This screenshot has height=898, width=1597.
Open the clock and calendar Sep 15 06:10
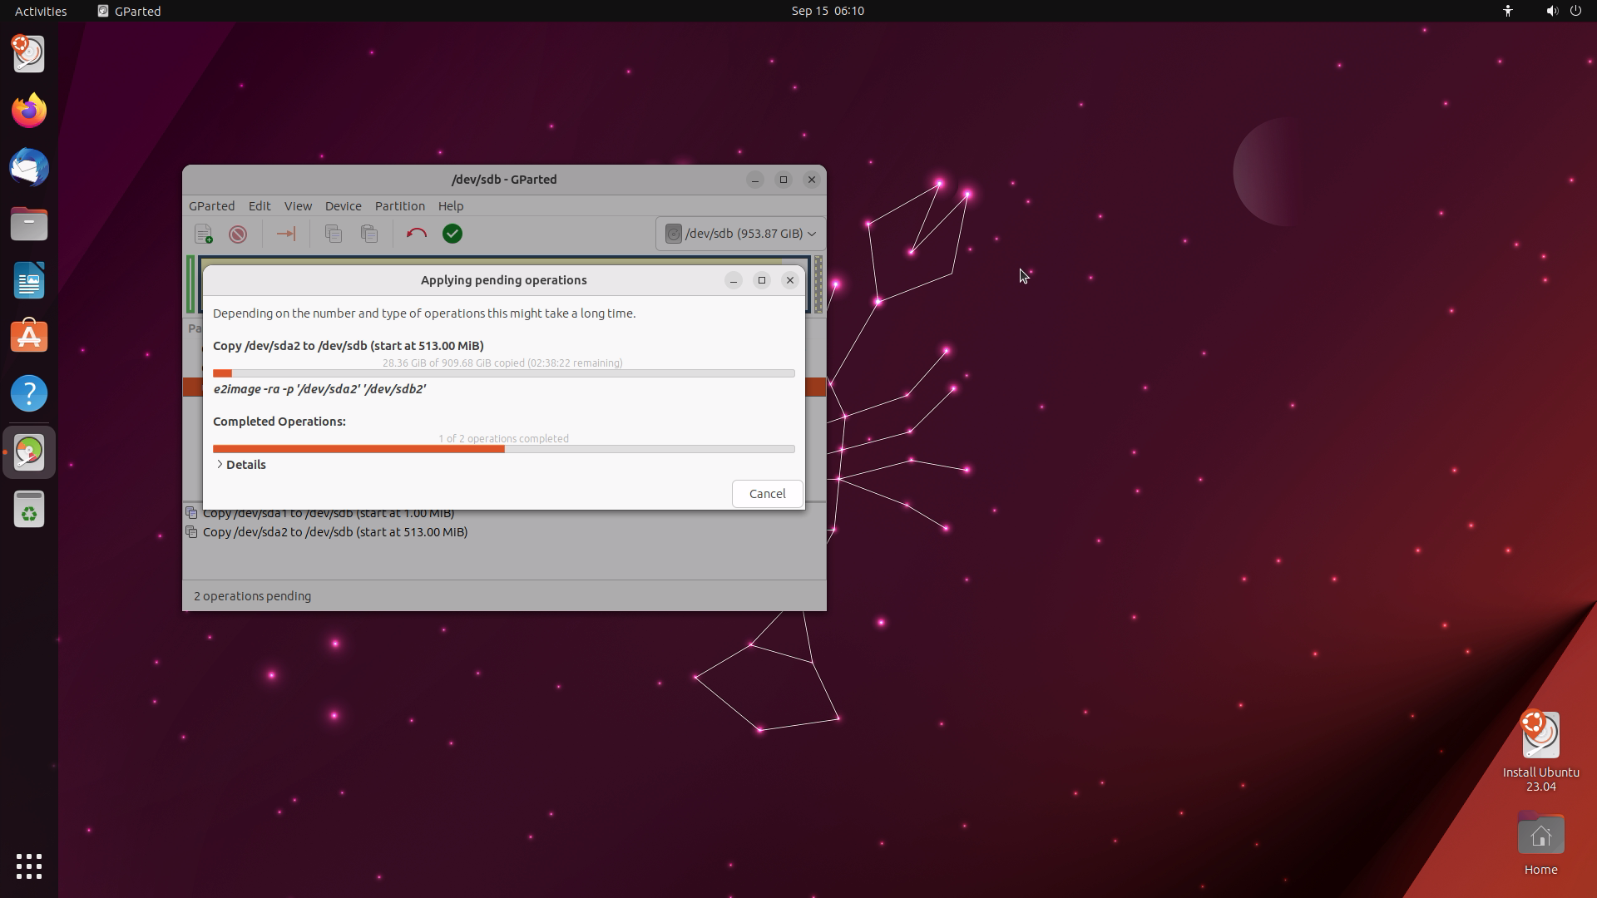[x=828, y=11]
